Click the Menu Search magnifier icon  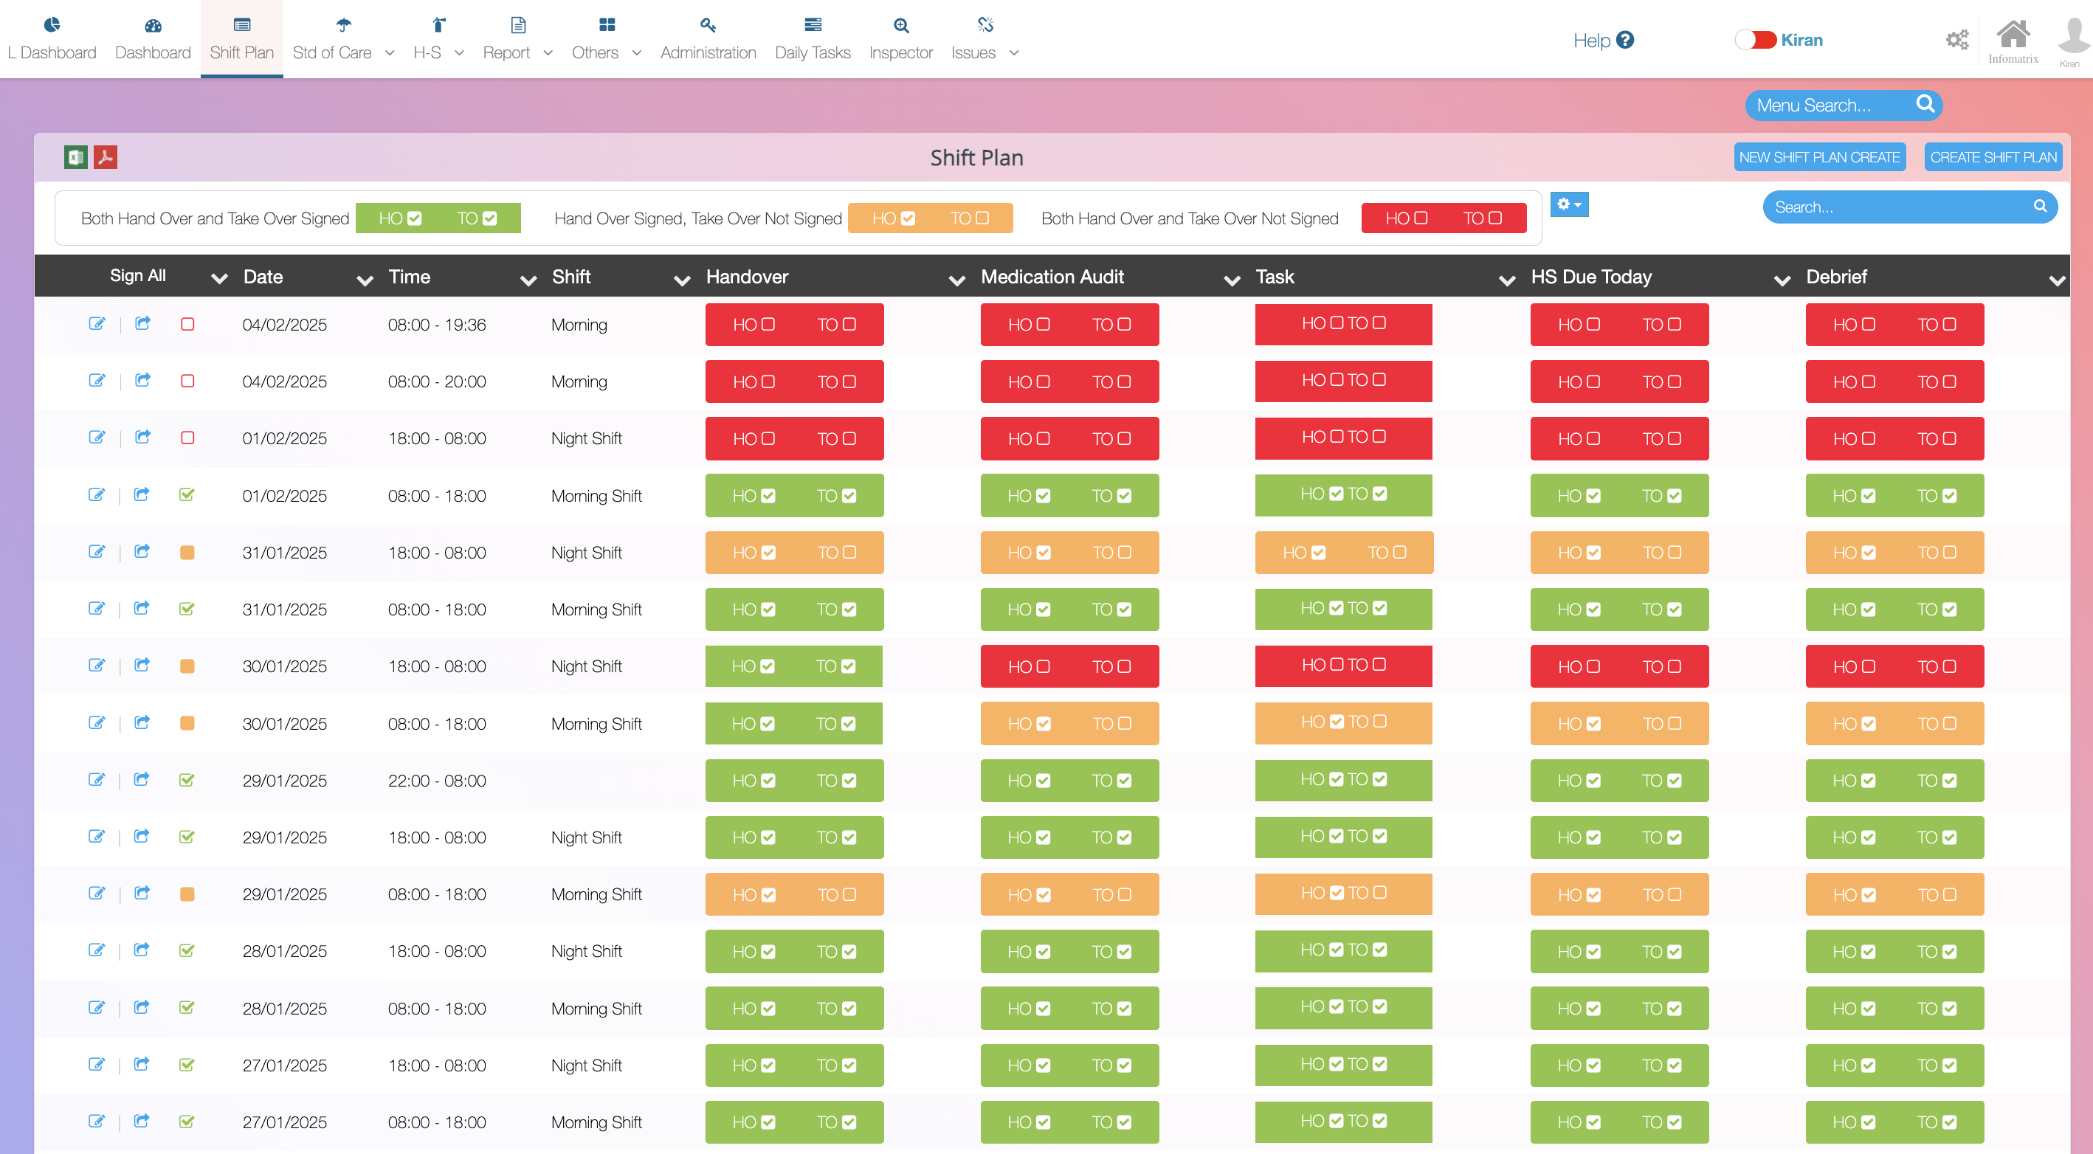click(1925, 104)
